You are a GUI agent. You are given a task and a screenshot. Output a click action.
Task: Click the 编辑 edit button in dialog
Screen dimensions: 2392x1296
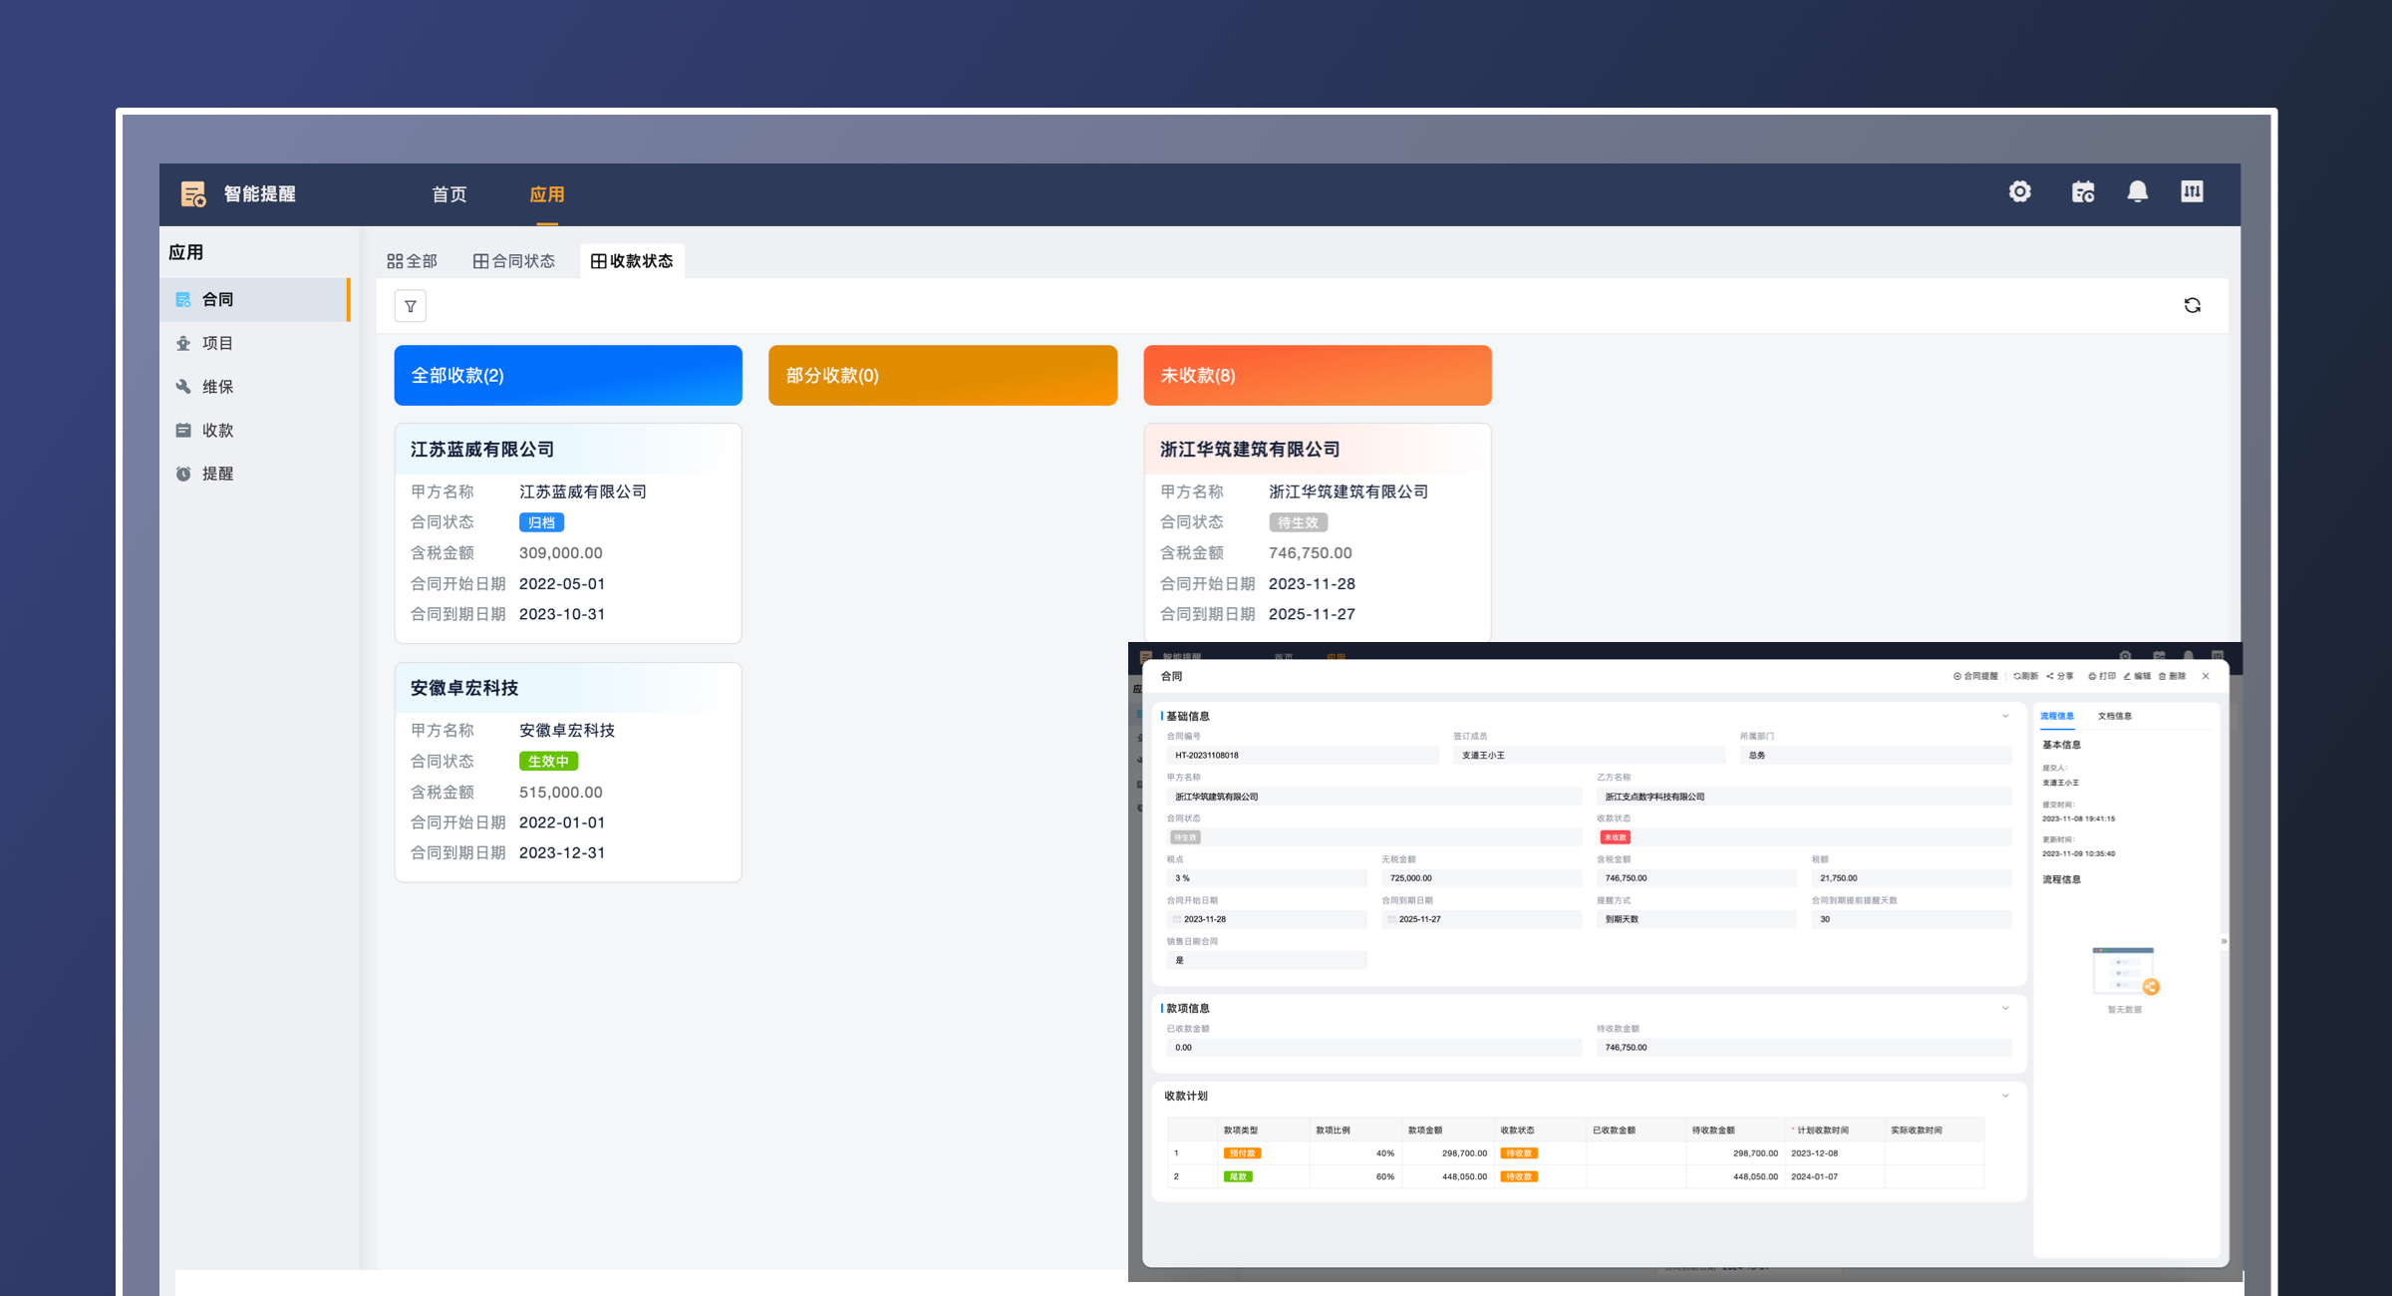pos(2136,676)
